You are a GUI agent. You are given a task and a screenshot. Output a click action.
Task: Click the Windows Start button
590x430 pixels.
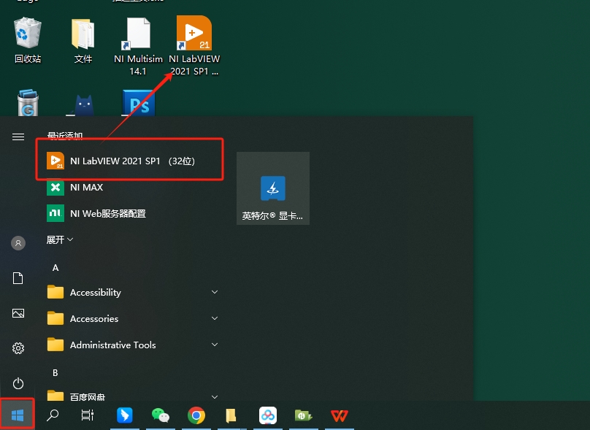point(18,415)
